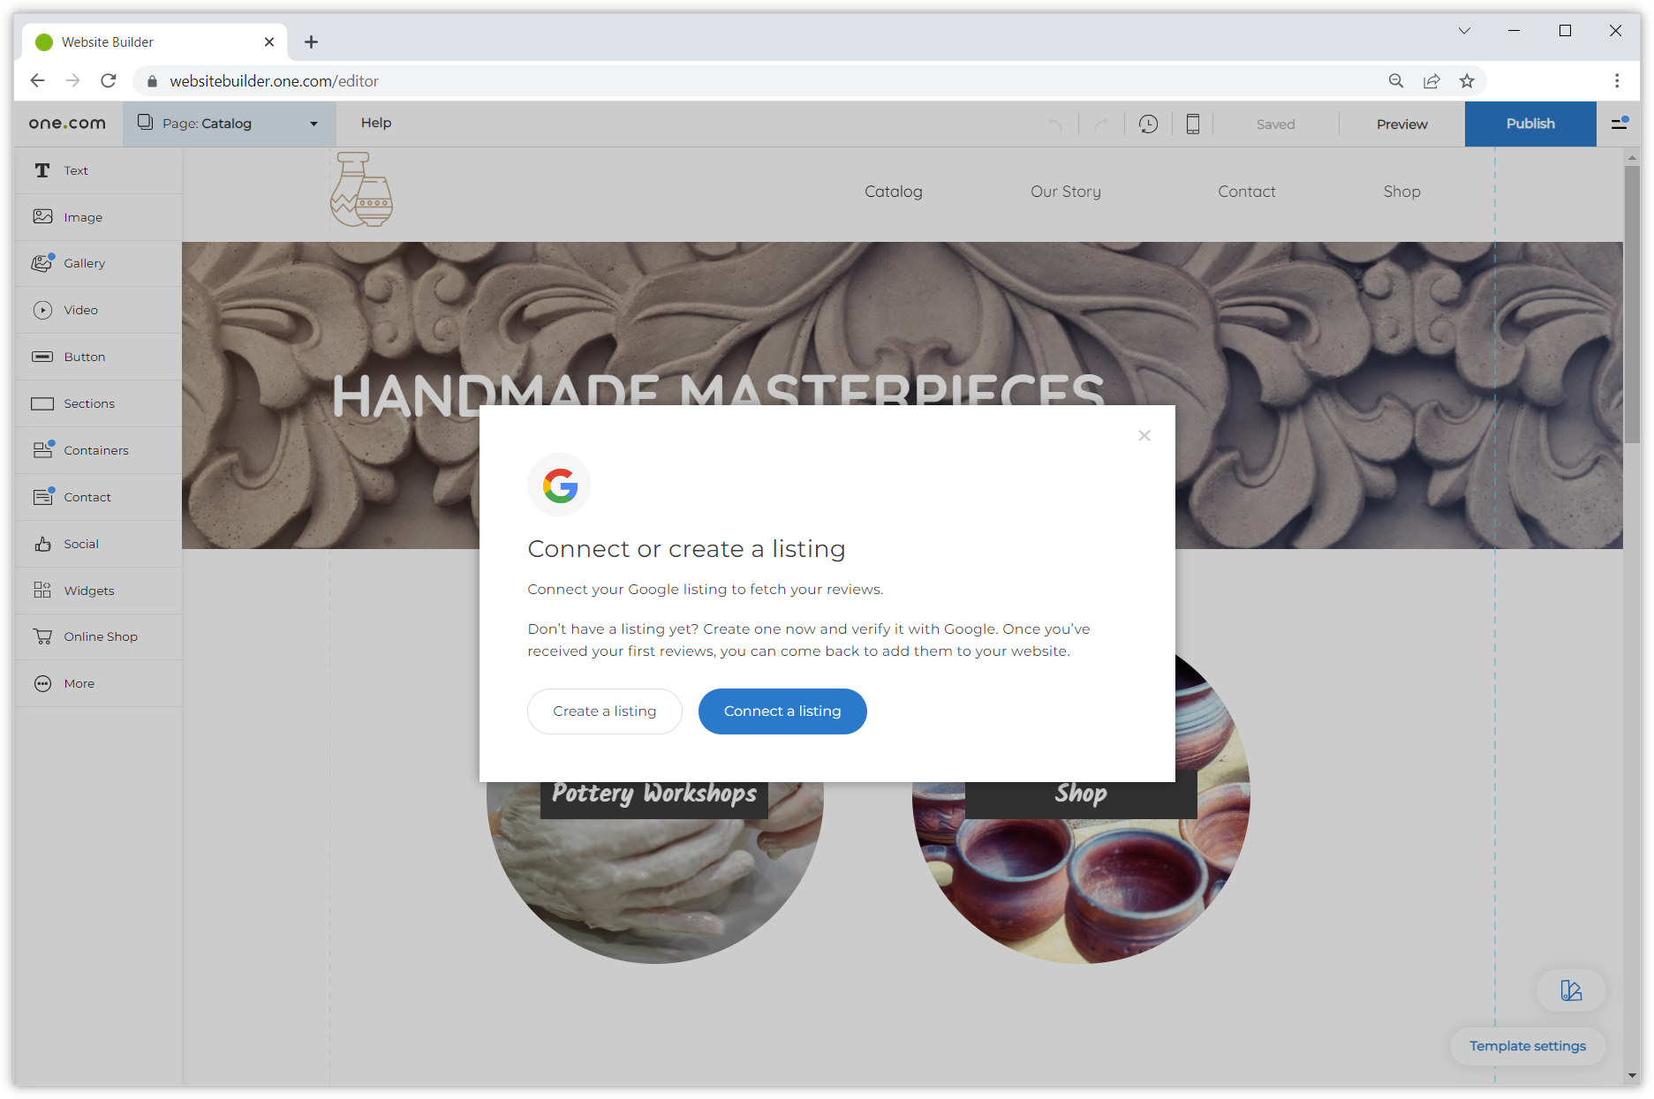The image size is (1654, 1099).
Task: Click the version history clock icon
Action: pyautogui.click(x=1148, y=124)
